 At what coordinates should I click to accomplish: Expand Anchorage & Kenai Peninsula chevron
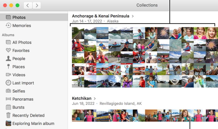click(x=132, y=16)
